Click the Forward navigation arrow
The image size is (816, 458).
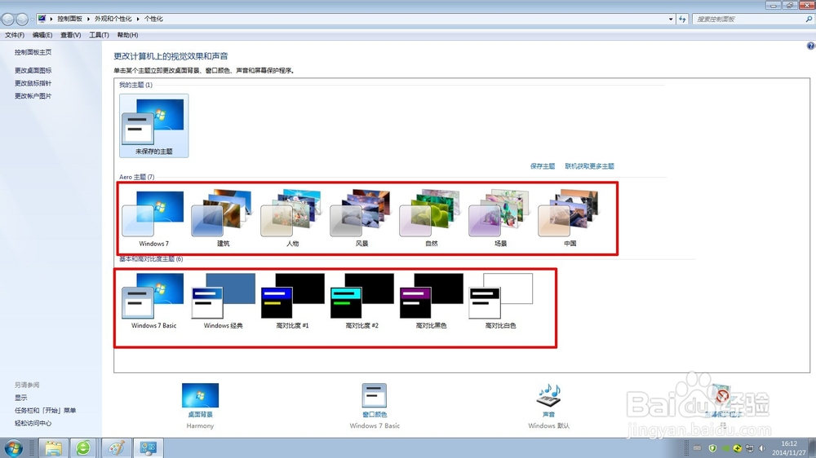click(22, 20)
